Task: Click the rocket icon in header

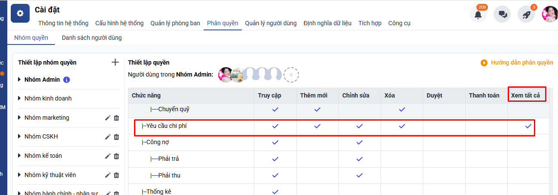Action: pos(526,15)
